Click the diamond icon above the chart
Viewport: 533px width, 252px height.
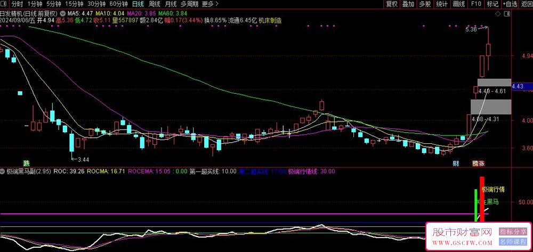pyautogui.click(x=498, y=14)
